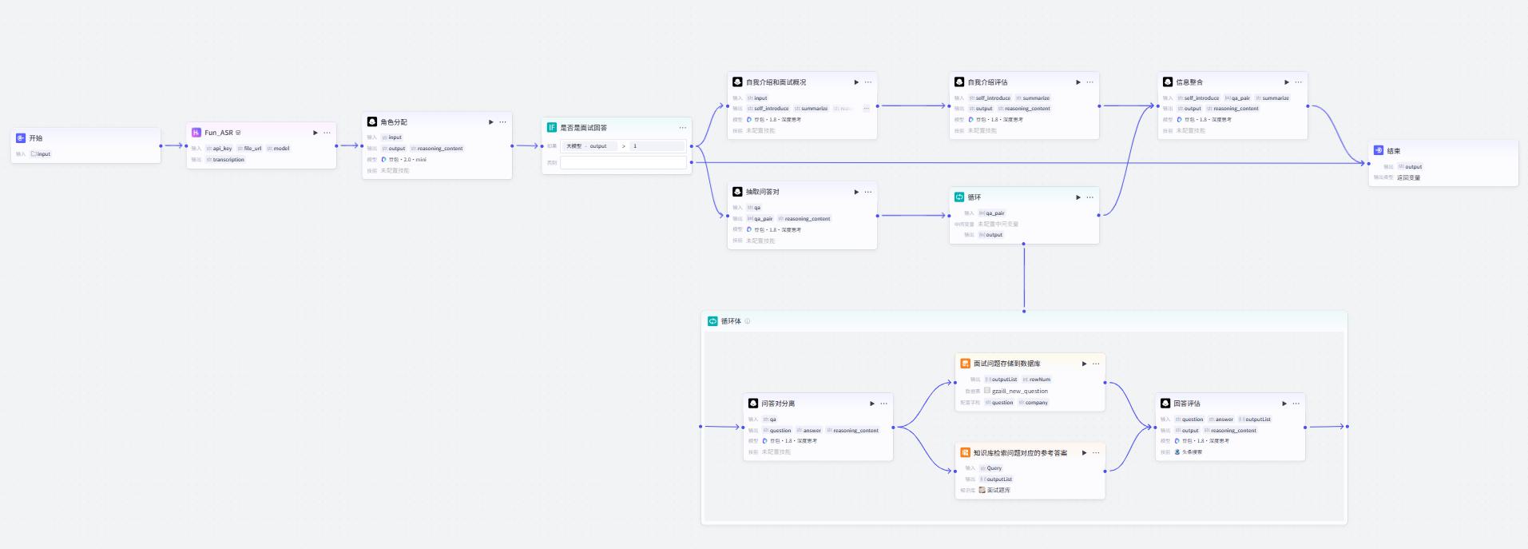Click the 循环 loop node icon
The image size is (1528, 549).
point(959,197)
